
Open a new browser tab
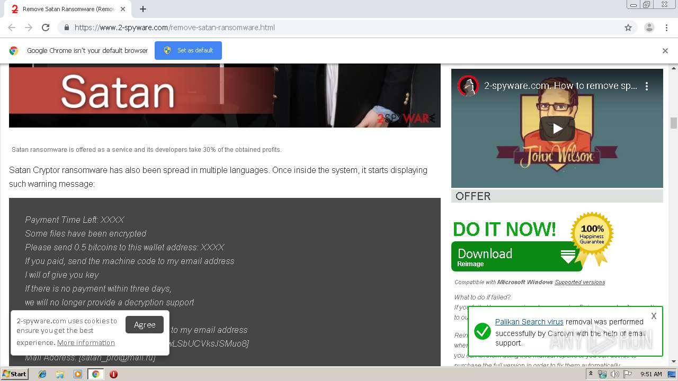click(143, 9)
